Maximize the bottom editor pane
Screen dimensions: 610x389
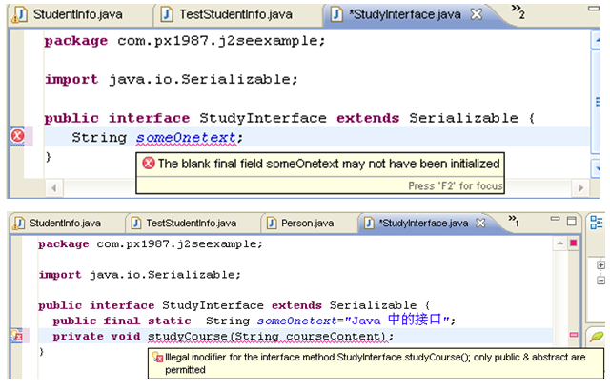[x=572, y=221]
